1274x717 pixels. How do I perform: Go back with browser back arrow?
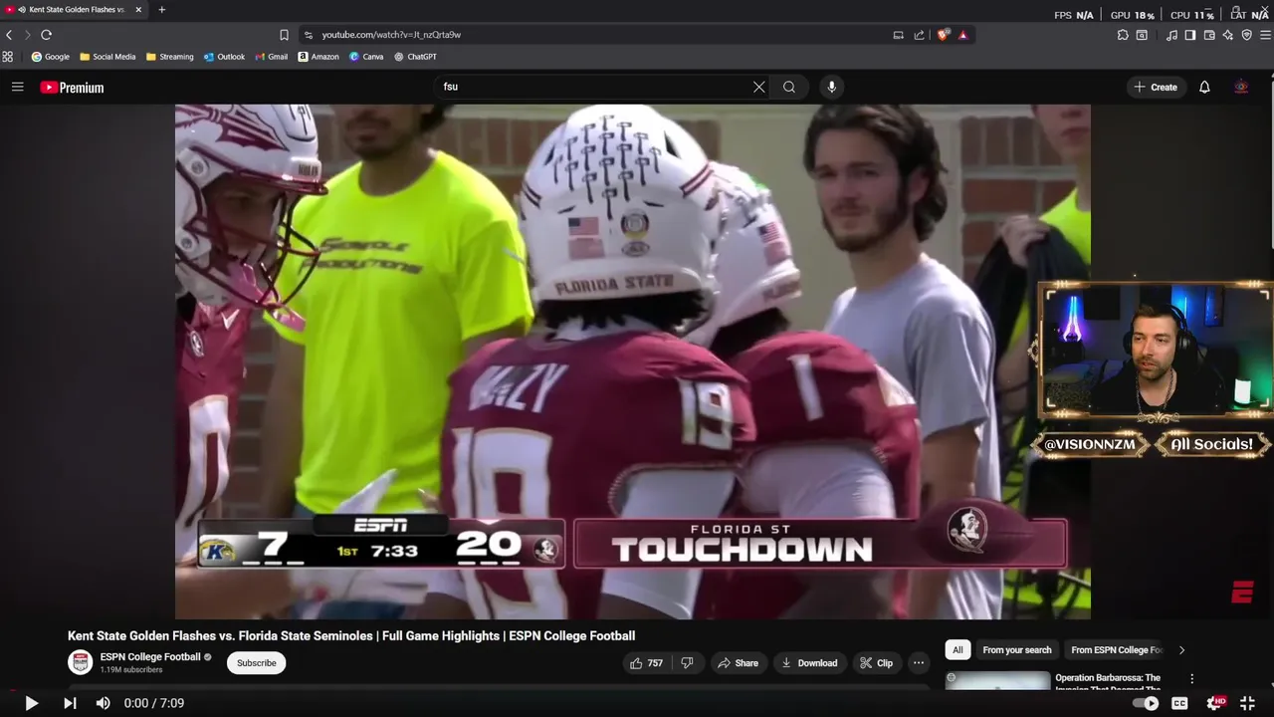point(9,35)
